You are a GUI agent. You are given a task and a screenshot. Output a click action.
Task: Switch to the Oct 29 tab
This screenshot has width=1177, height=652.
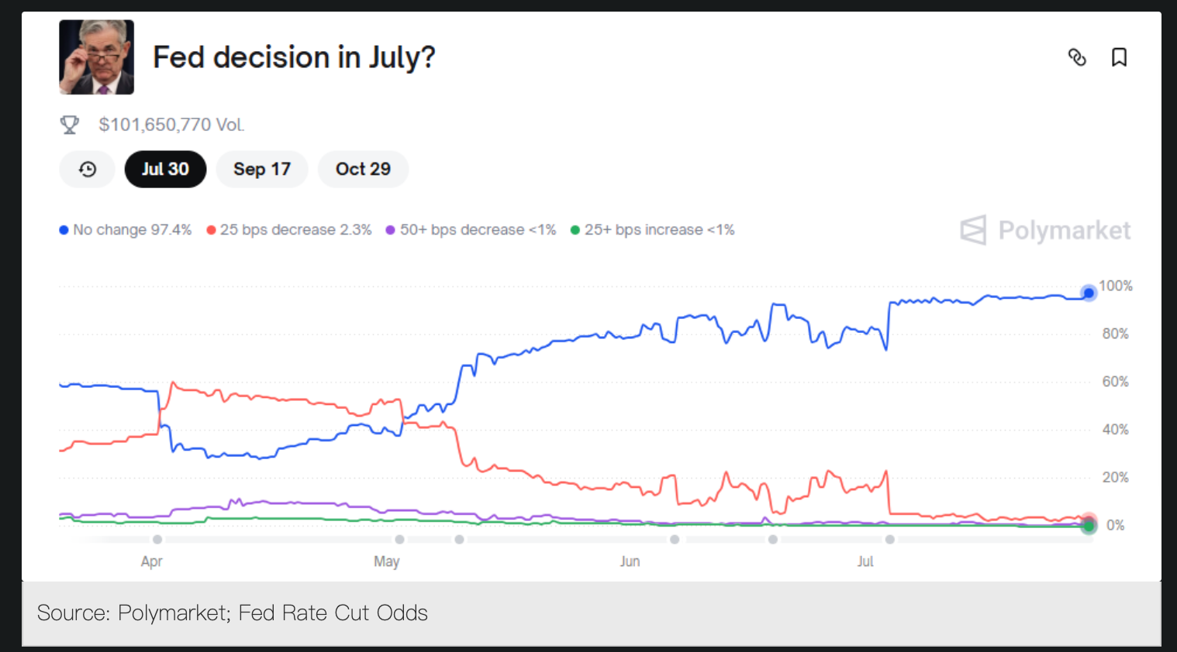[x=363, y=170]
